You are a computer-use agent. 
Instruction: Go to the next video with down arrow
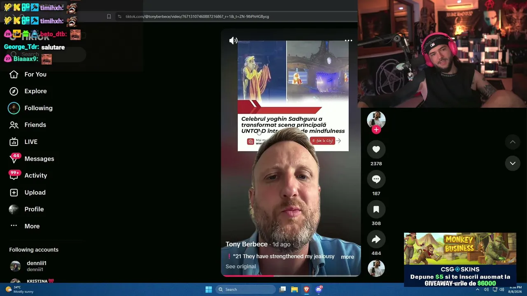(513, 163)
